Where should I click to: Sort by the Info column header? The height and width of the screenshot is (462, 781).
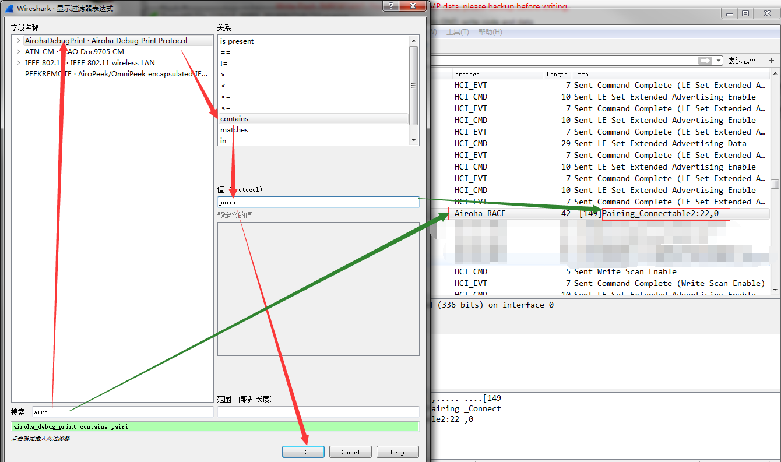[x=670, y=74]
